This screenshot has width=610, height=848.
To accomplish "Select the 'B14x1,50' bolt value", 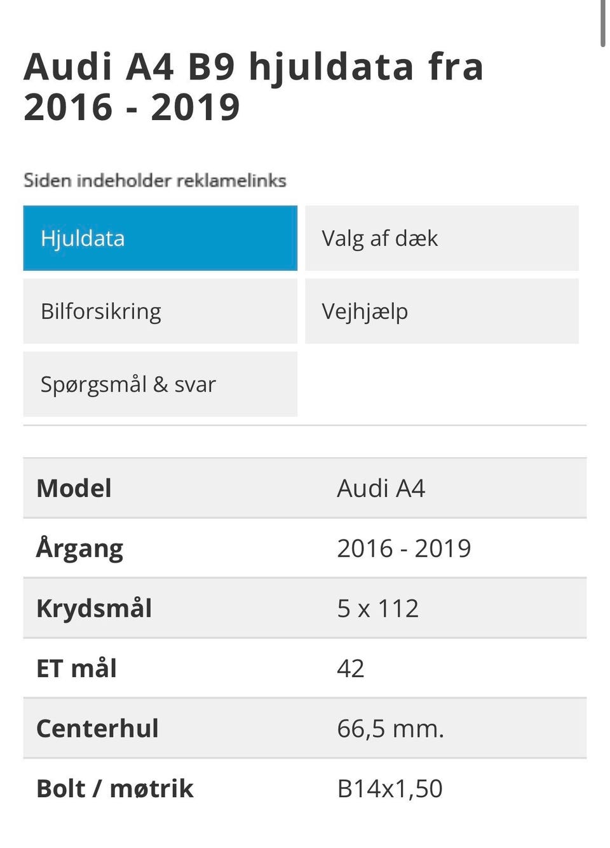I will (x=390, y=789).
